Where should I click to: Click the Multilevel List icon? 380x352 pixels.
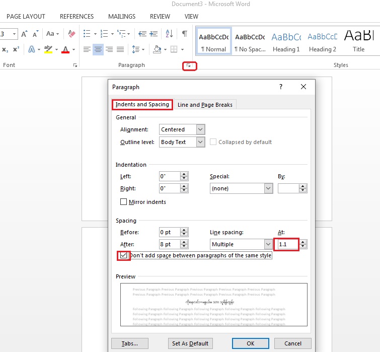coord(121,34)
